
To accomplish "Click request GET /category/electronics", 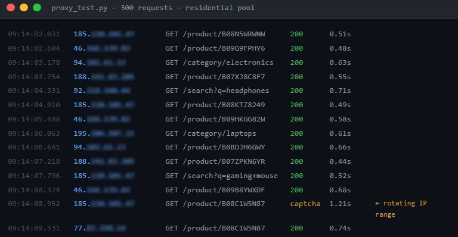I will [219, 63].
